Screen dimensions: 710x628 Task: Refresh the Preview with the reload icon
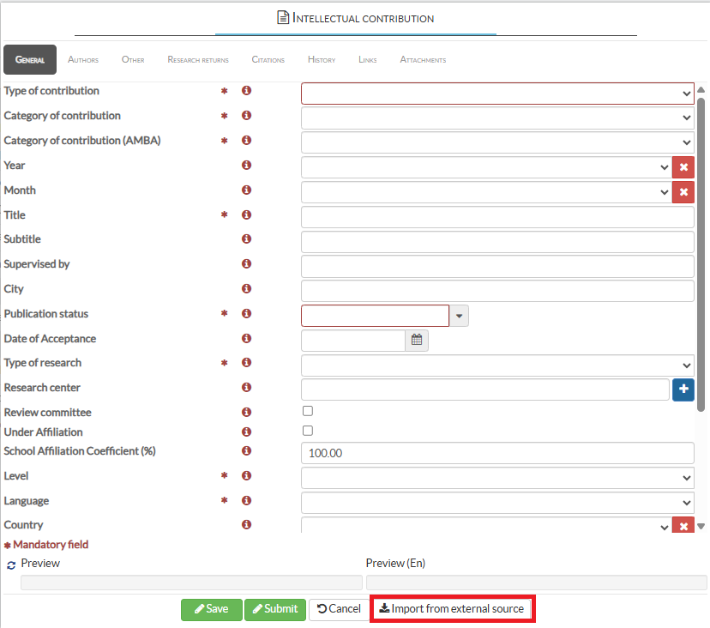[x=11, y=565]
